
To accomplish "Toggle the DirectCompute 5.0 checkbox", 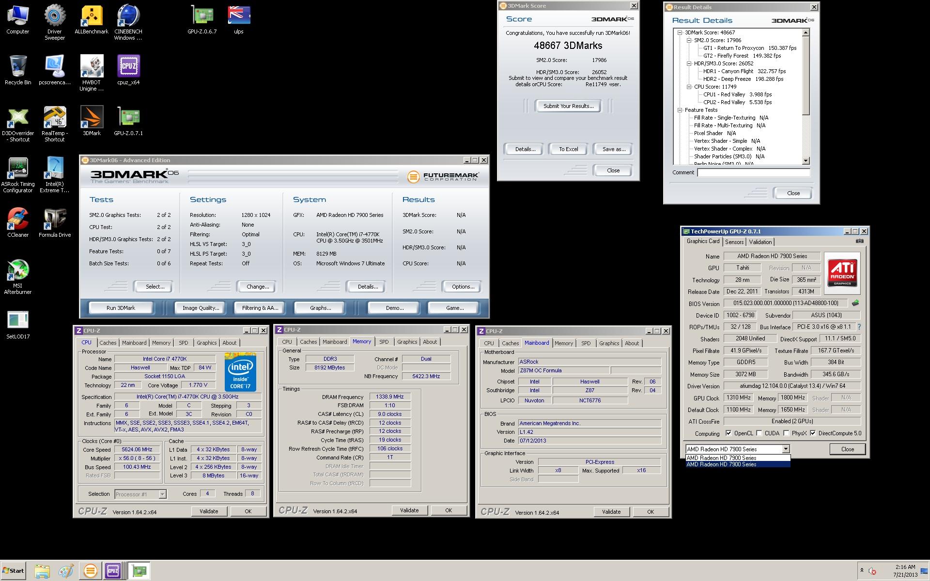I will pyautogui.click(x=813, y=433).
